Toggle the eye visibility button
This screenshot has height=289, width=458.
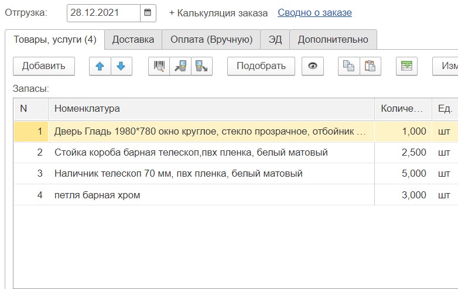click(313, 66)
